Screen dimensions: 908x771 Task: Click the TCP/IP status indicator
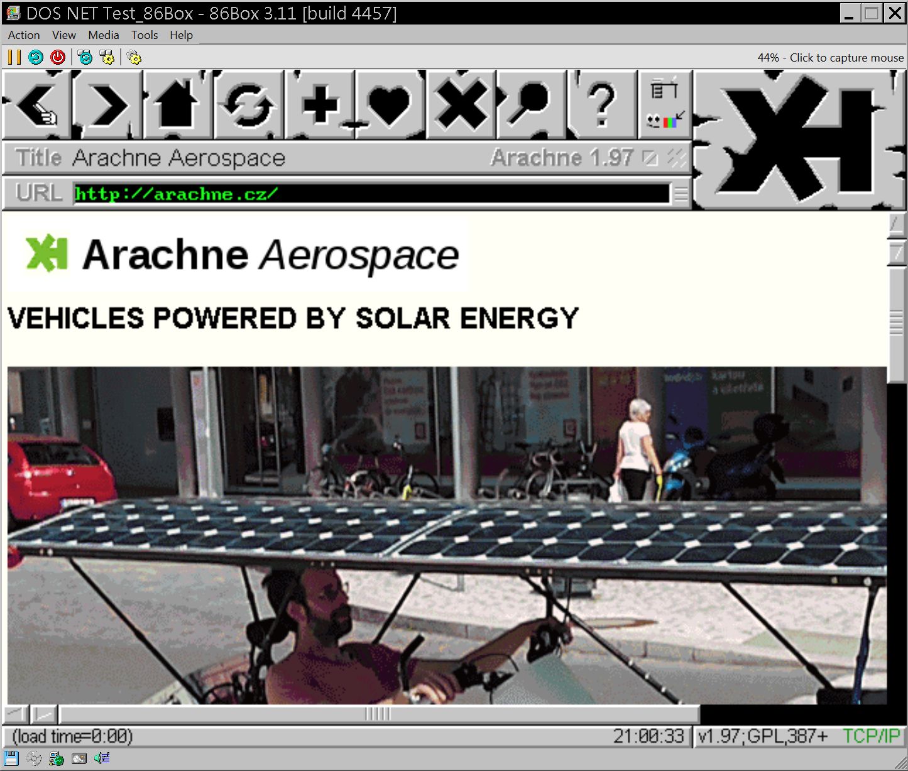point(871,736)
